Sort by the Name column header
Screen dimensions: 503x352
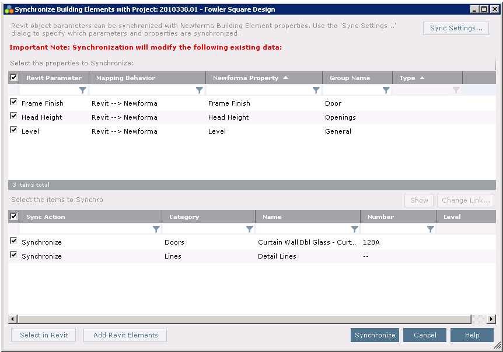pyautogui.click(x=308, y=217)
